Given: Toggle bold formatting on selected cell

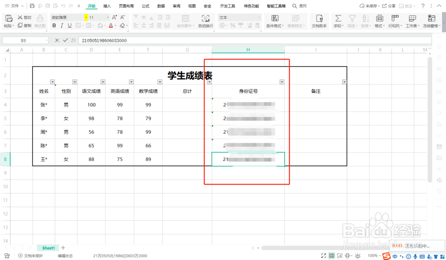Looking at the screenshot, I should (x=54, y=25).
